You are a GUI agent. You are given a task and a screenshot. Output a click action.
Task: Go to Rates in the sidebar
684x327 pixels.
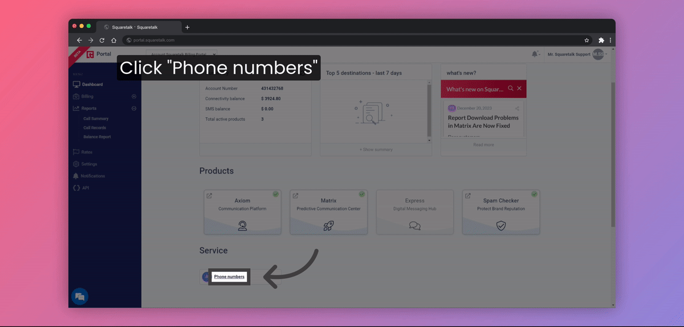tap(86, 152)
